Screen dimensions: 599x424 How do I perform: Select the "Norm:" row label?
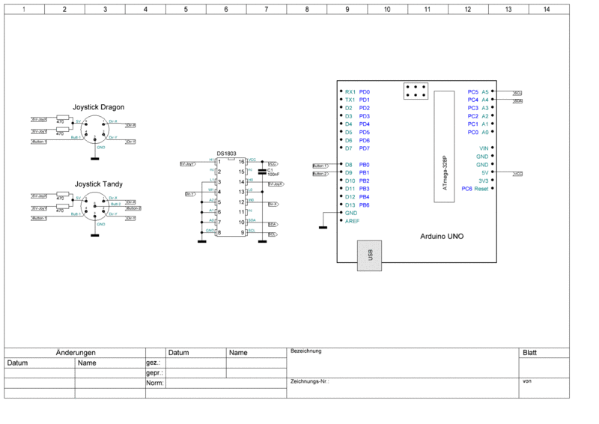[155, 383]
